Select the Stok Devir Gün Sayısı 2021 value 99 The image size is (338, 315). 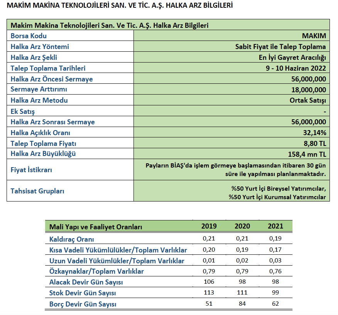[275, 293]
